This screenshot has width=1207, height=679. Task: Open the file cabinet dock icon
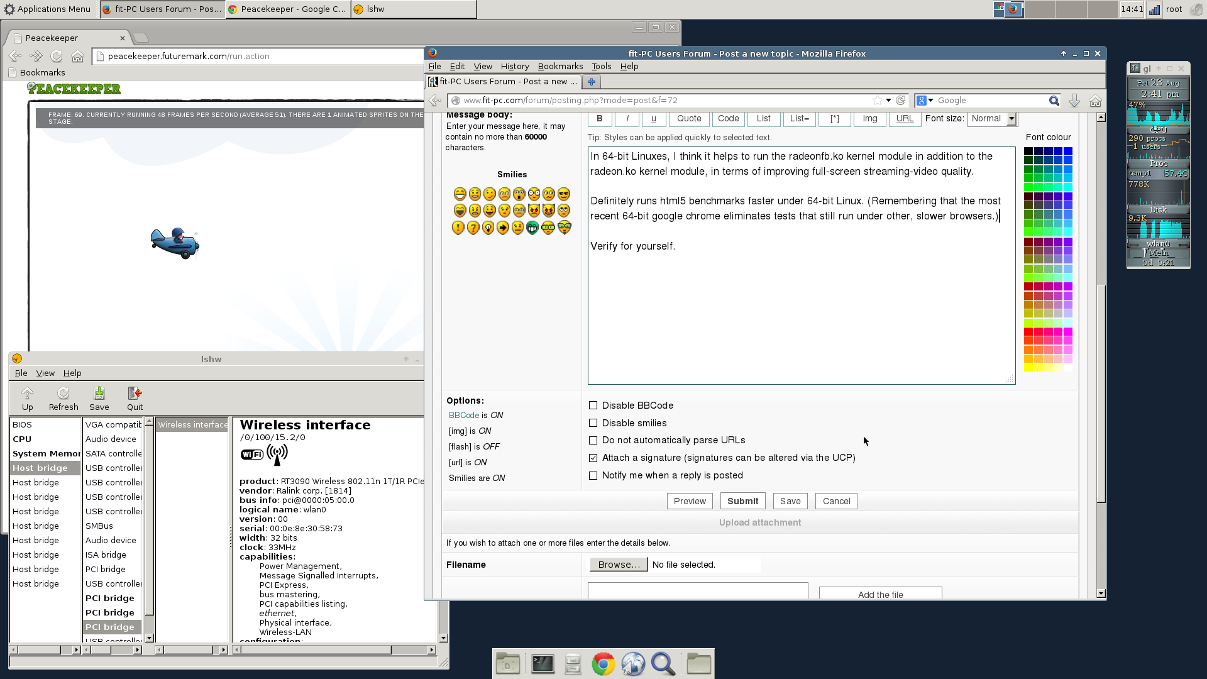tap(573, 664)
